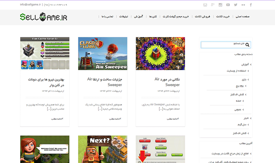This screenshot has height=163, width=275.
Task: Click the آخرین مطالب sidebar heading
Action: pyautogui.click(x=246, y=144)
